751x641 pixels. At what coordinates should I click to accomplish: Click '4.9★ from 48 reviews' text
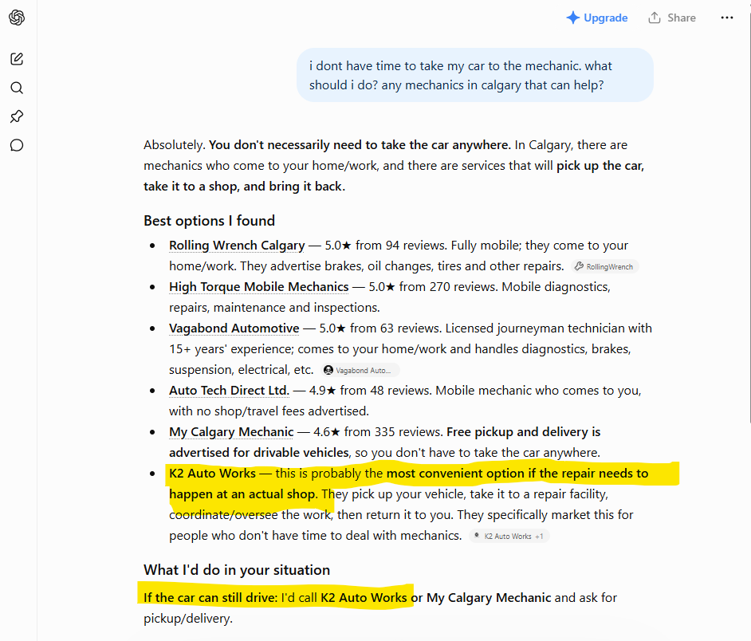coord(371,391)
